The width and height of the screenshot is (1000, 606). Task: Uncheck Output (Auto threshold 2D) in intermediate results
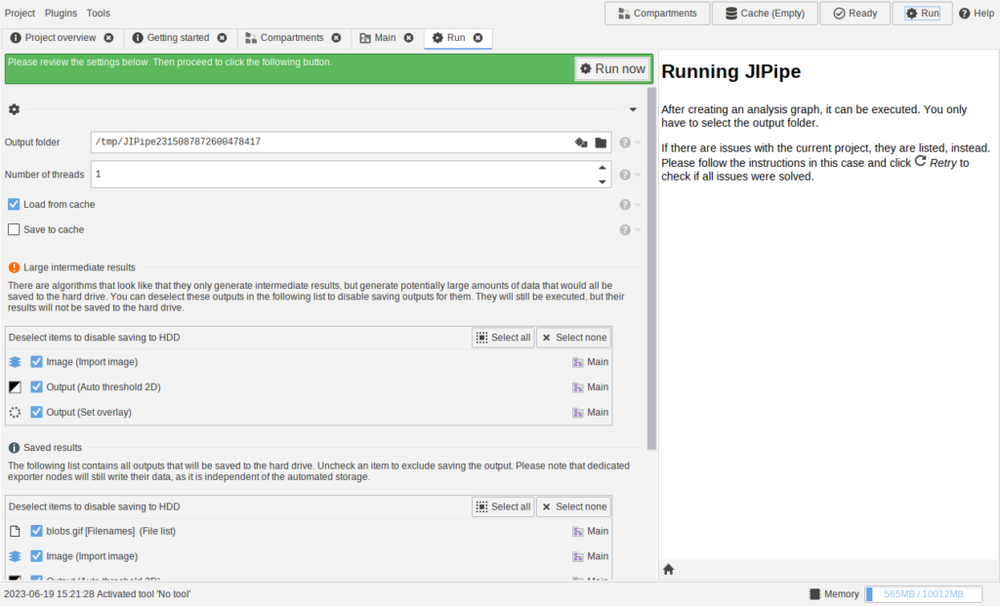coord(37,386)
